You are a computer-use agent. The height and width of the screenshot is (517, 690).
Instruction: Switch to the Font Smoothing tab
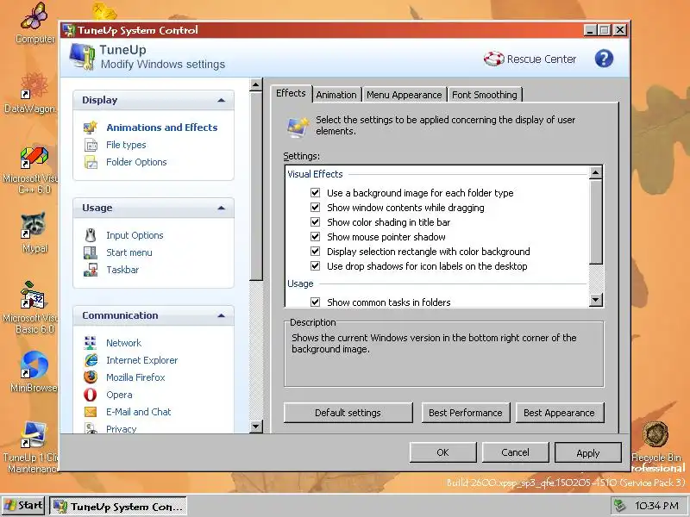[x=485, y=95]
